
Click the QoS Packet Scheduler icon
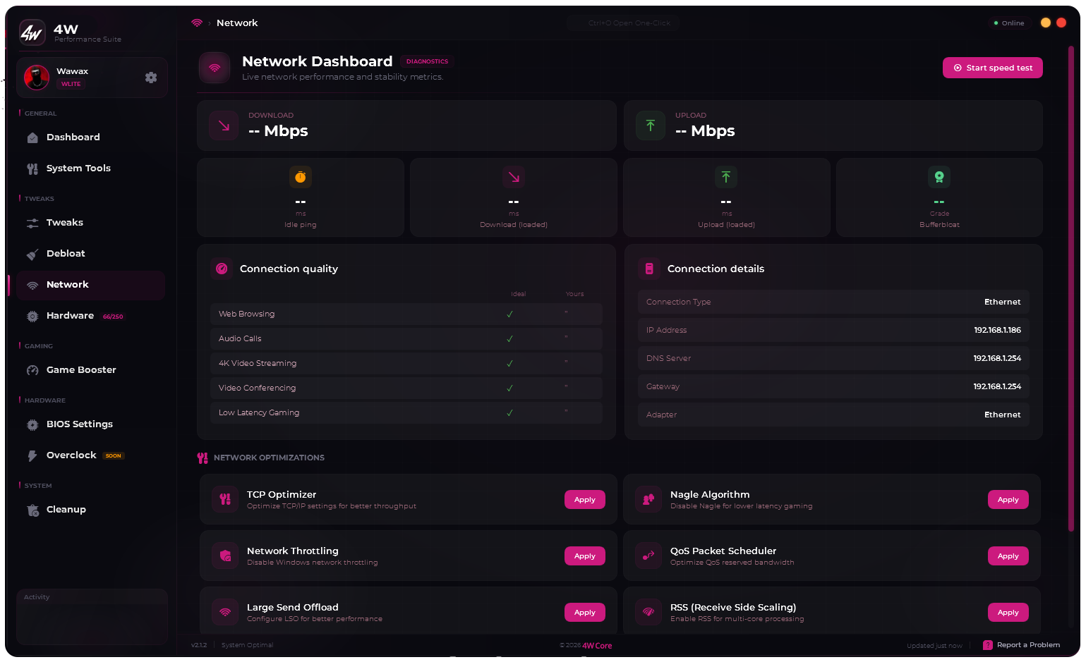coord(648,556)
